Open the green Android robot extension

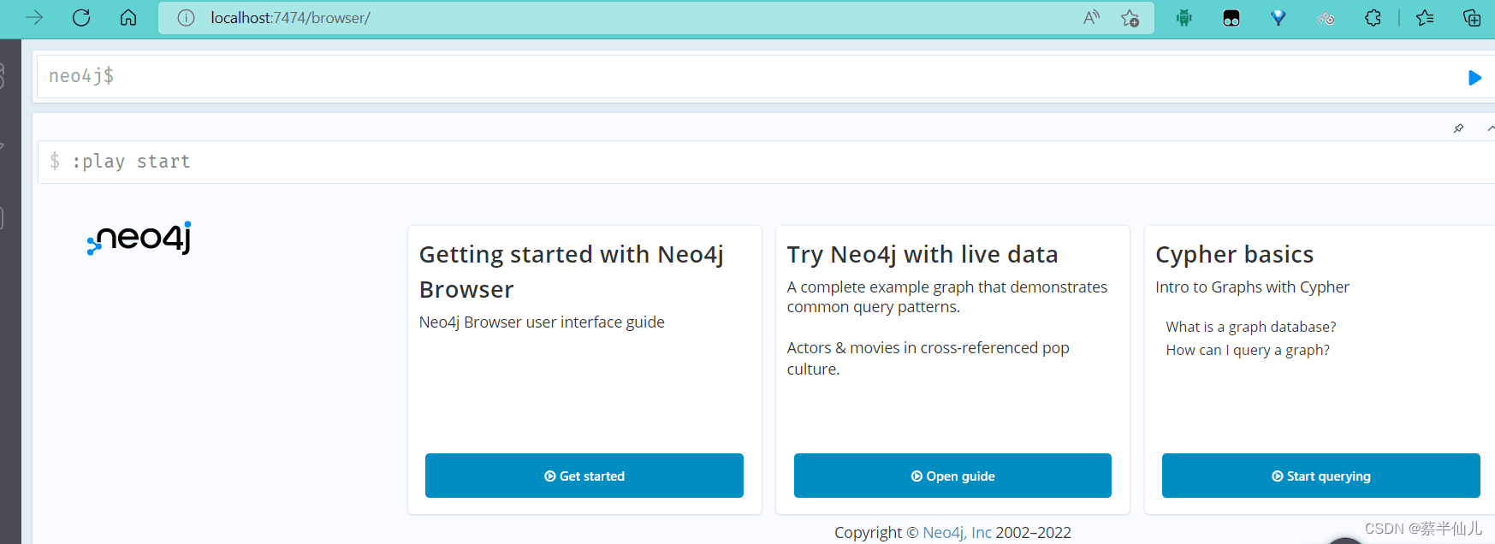tap(1184, 18)
